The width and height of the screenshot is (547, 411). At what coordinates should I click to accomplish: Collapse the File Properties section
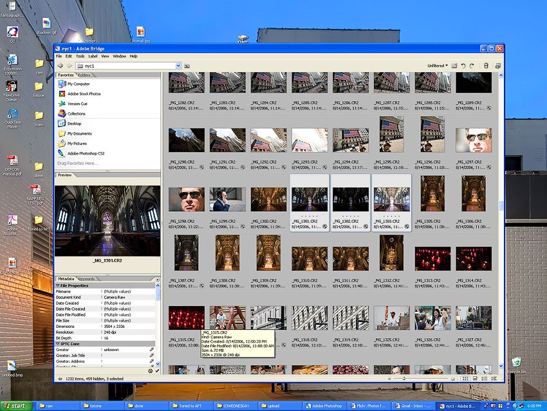[x=58, y=285]
